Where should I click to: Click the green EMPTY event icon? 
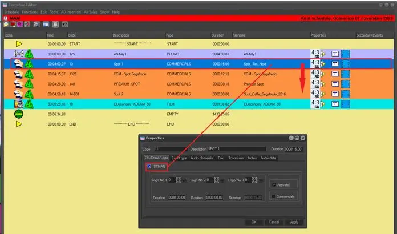click(x=19, y=114)
